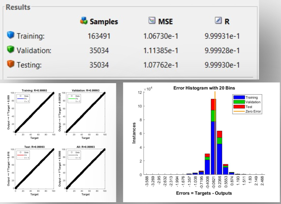Click the legend box in All regression plot
Viewport: 281px width, 204px height.
coord(74,155)
